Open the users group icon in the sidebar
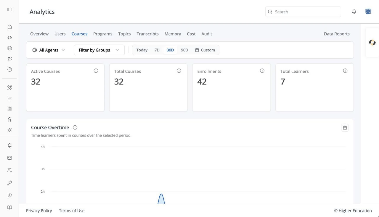This screenshot has height=217, width=379. click(x=9, y=170)
